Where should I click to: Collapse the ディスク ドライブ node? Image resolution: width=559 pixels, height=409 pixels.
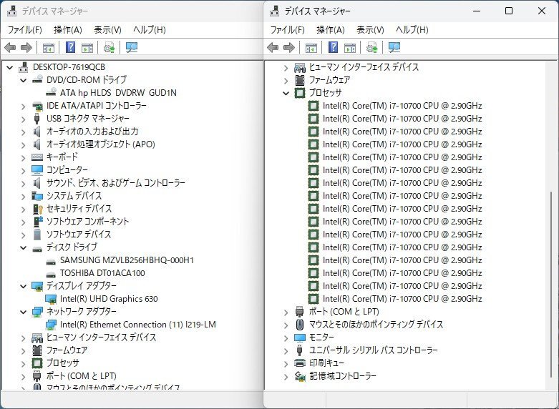coord(23,247)
